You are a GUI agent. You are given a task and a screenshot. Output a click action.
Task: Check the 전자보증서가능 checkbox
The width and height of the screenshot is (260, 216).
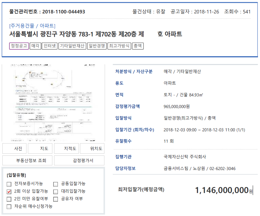click(x=9, y=184)
